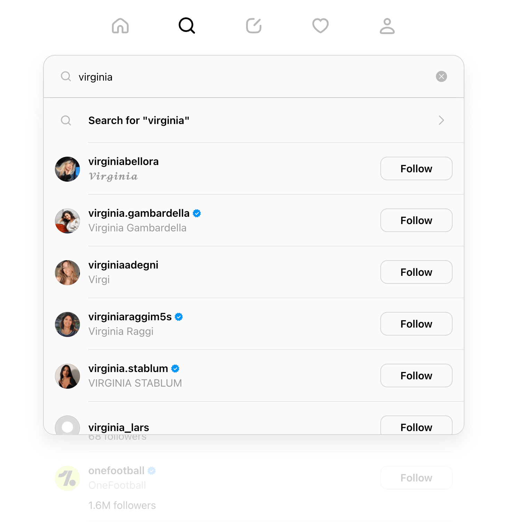Clear the search field with X icon

(441, 76)
